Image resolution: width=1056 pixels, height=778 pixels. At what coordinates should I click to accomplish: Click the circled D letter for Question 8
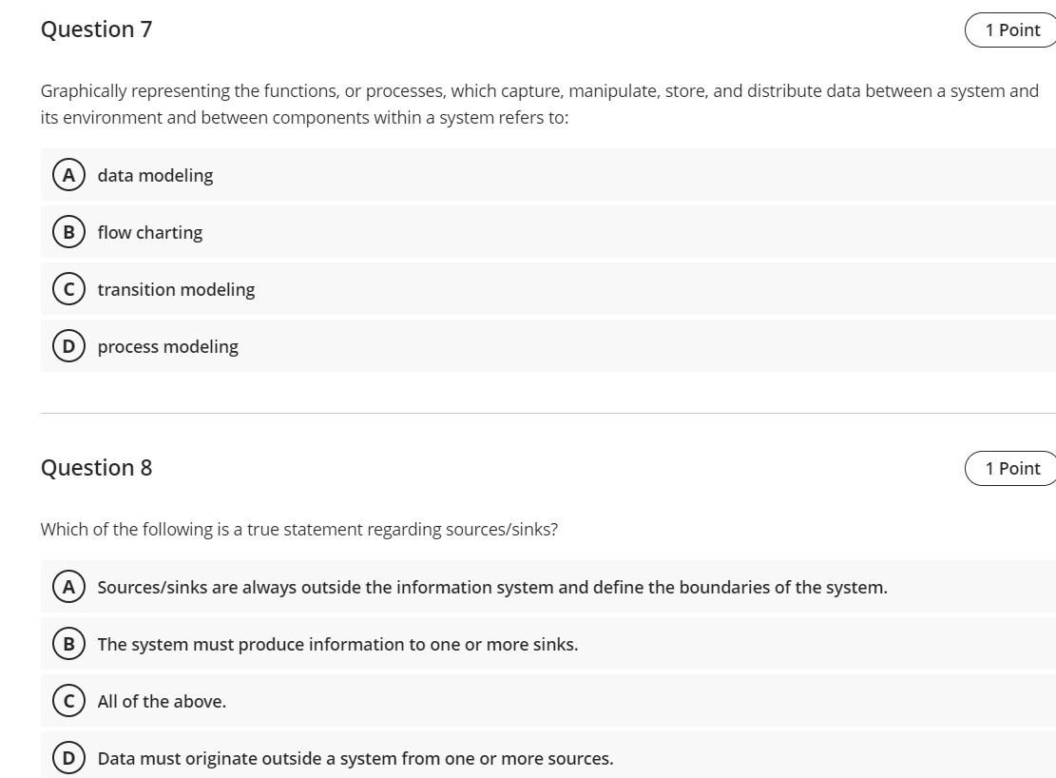(67, 758)
